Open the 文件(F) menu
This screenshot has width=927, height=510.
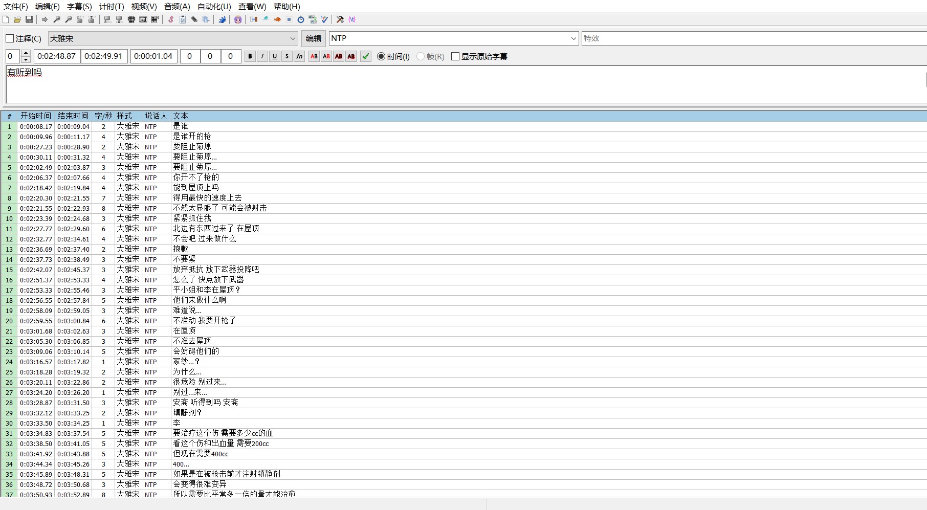point(16,7)
